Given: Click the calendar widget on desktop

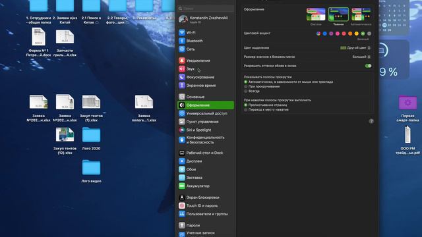Looking at the screenshot, I should (x=394, y=18).
